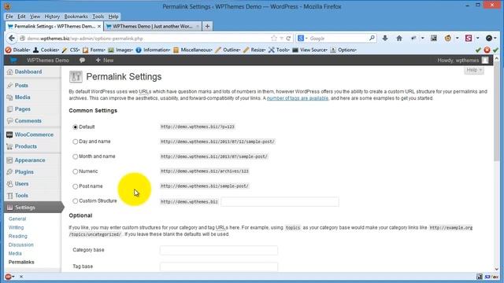This screenshot has width=504, height=283.
Task: Select the Day and name radio button
Action: pos(76,141)
